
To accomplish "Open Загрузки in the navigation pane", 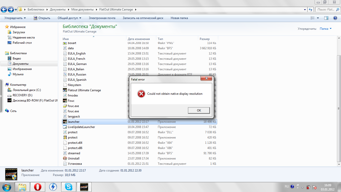I will pyautogui.click(x=19, y=32).
